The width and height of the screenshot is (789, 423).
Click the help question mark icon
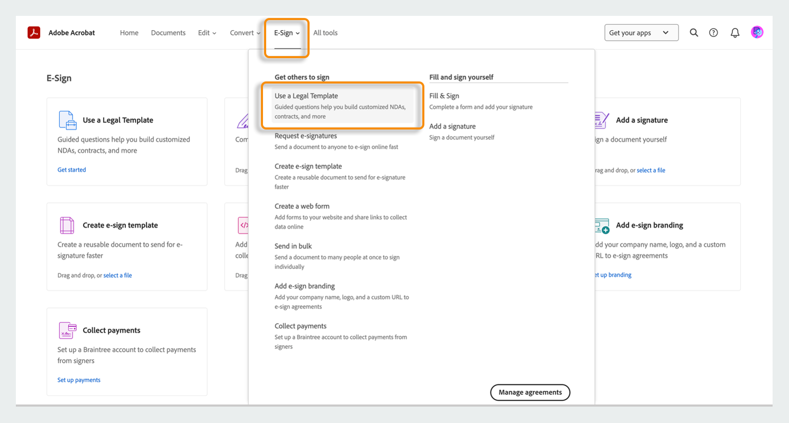[713, 32]
